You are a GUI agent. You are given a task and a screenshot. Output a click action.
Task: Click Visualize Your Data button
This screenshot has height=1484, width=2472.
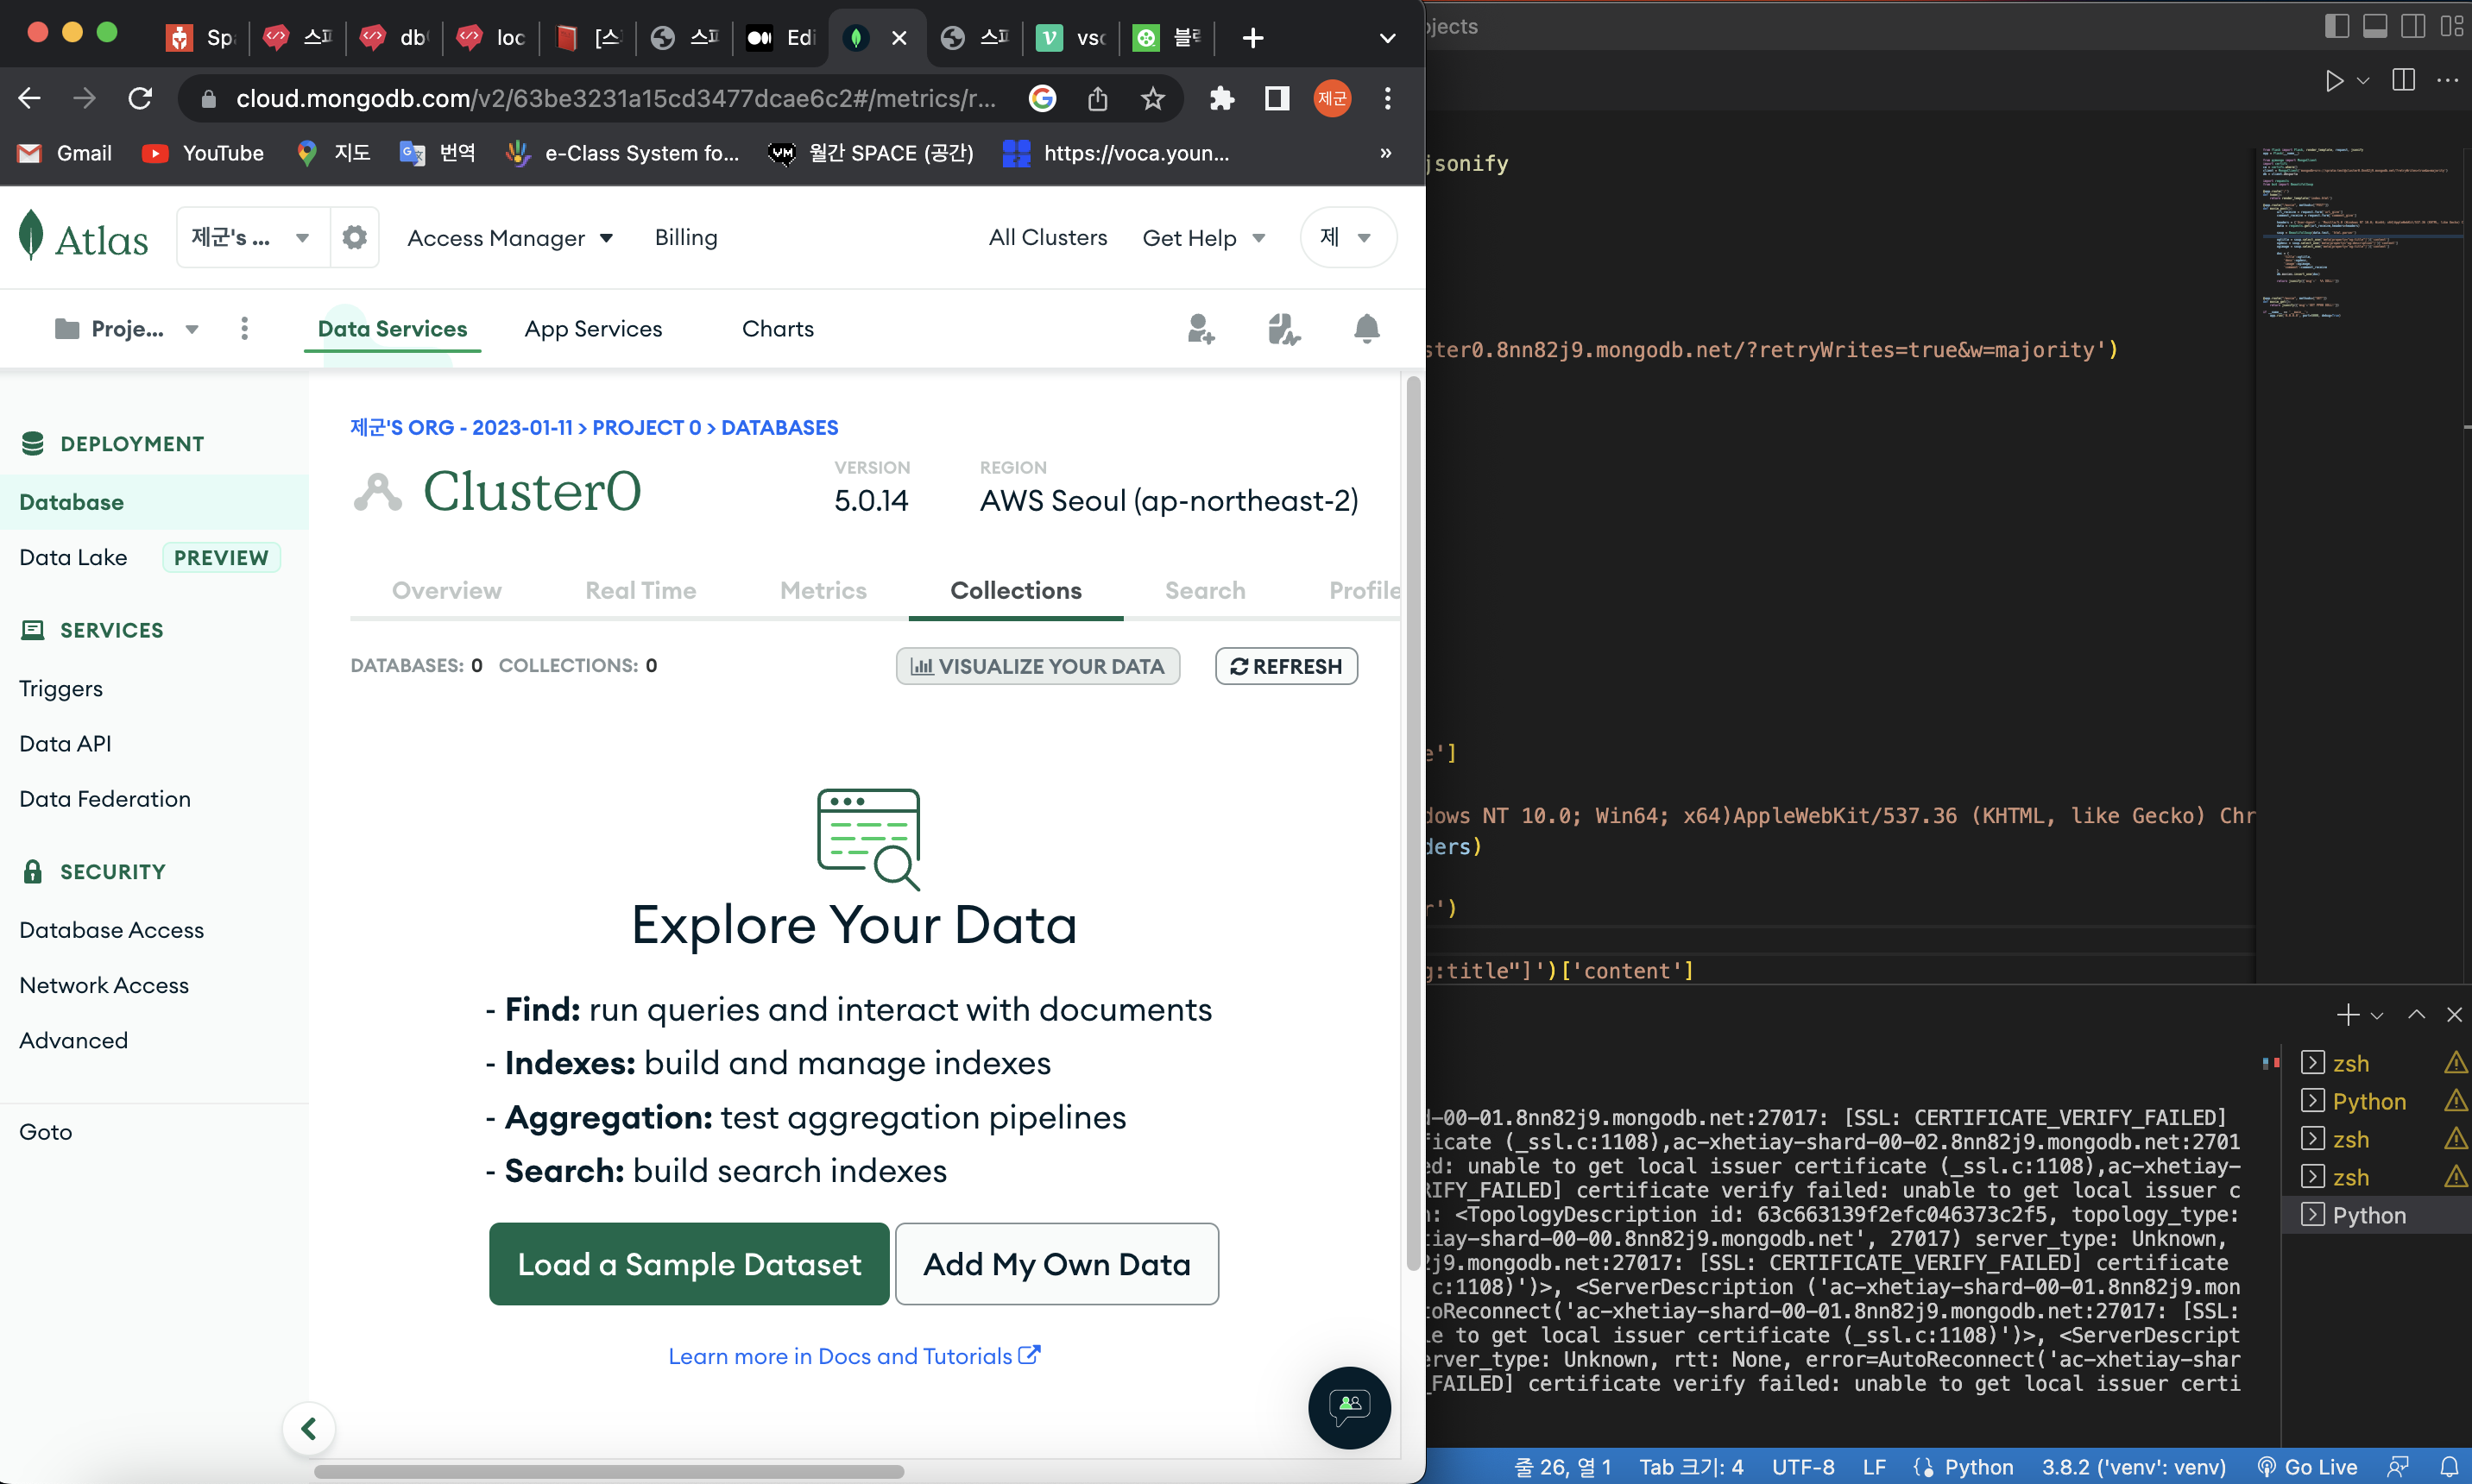point(1037,666)
